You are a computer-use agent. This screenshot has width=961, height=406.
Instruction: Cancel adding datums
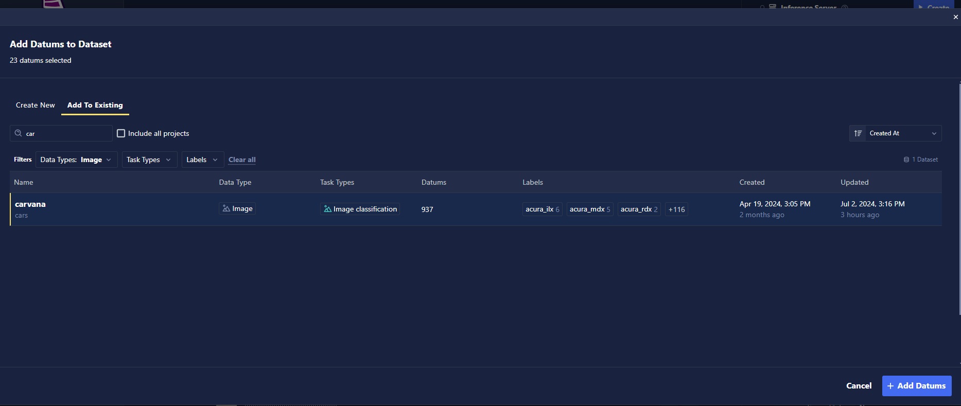click(x=859, y=385)
